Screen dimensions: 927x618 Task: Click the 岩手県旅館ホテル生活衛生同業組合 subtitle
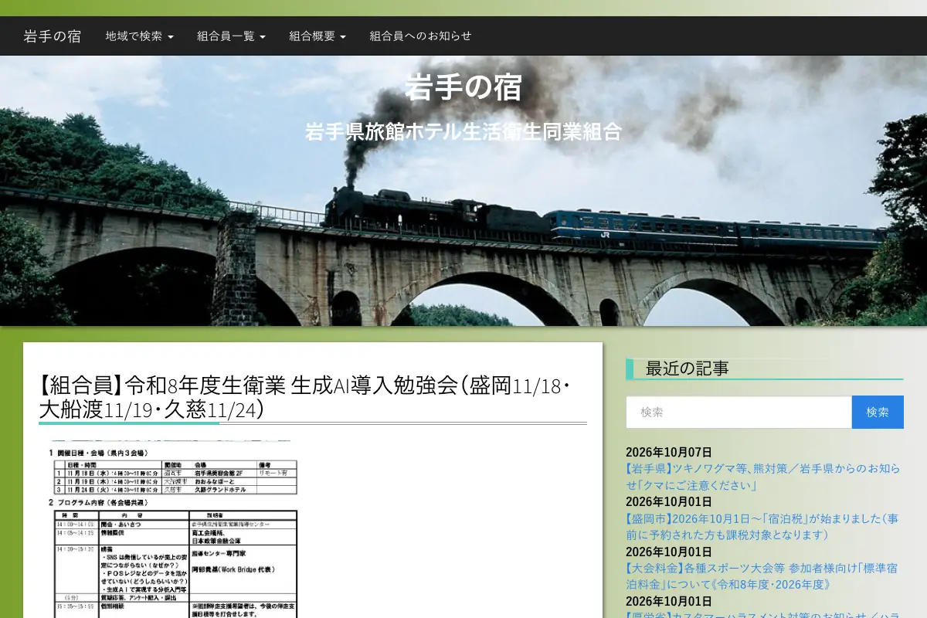click(x=463, y=131)
